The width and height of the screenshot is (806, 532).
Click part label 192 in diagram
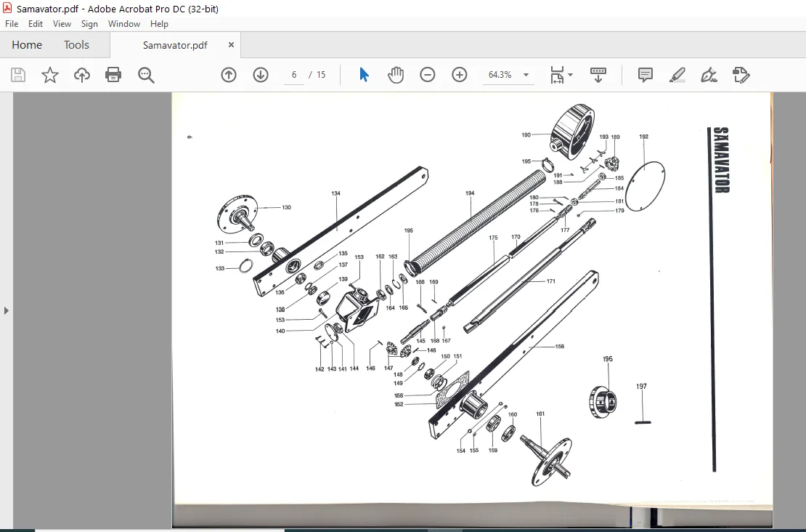coord(643,137)
